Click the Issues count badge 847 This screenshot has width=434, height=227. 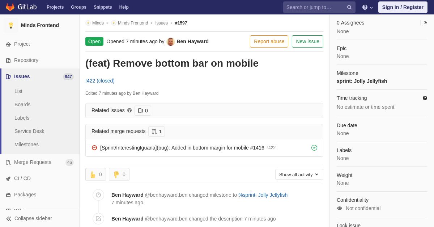click(68, 77)
